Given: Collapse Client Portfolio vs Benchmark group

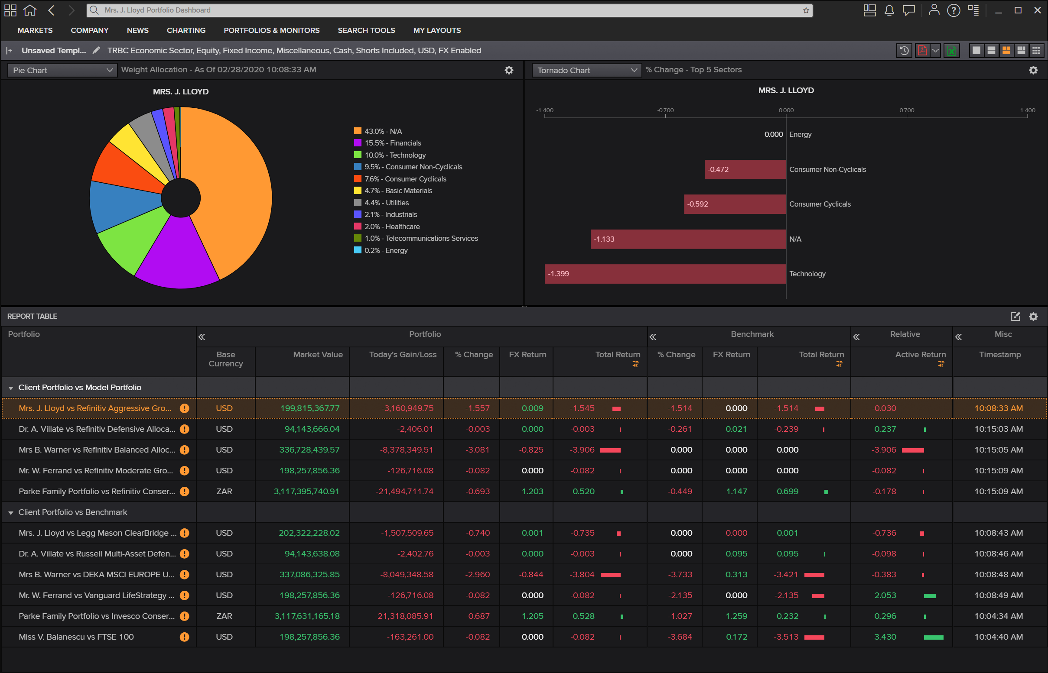Looking at the screenshot, I should coord(11,513).
